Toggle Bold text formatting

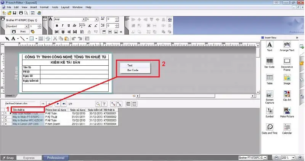[57, 25]
